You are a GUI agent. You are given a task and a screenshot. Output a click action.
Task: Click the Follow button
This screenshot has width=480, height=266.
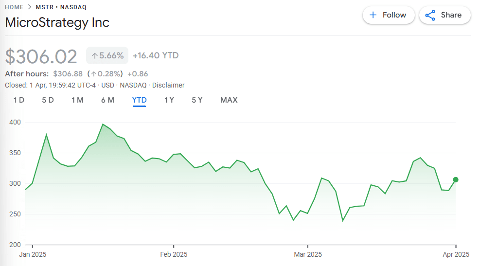(389, 15)
